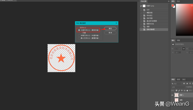Filter layers by pixel layer icon
Image resolution: width=193 pixels, height=110 pixels.
click(x=184, y=83)
